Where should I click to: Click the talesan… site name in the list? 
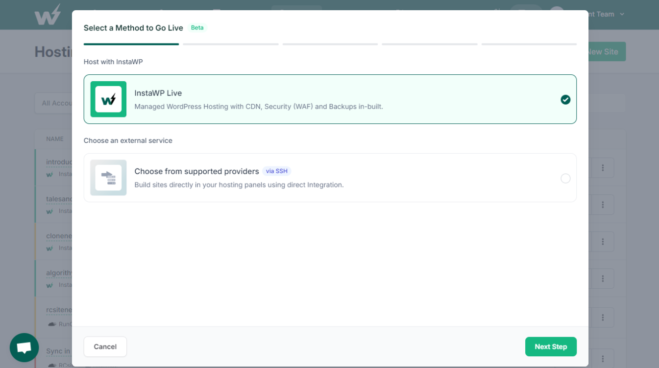coord(59,199)
